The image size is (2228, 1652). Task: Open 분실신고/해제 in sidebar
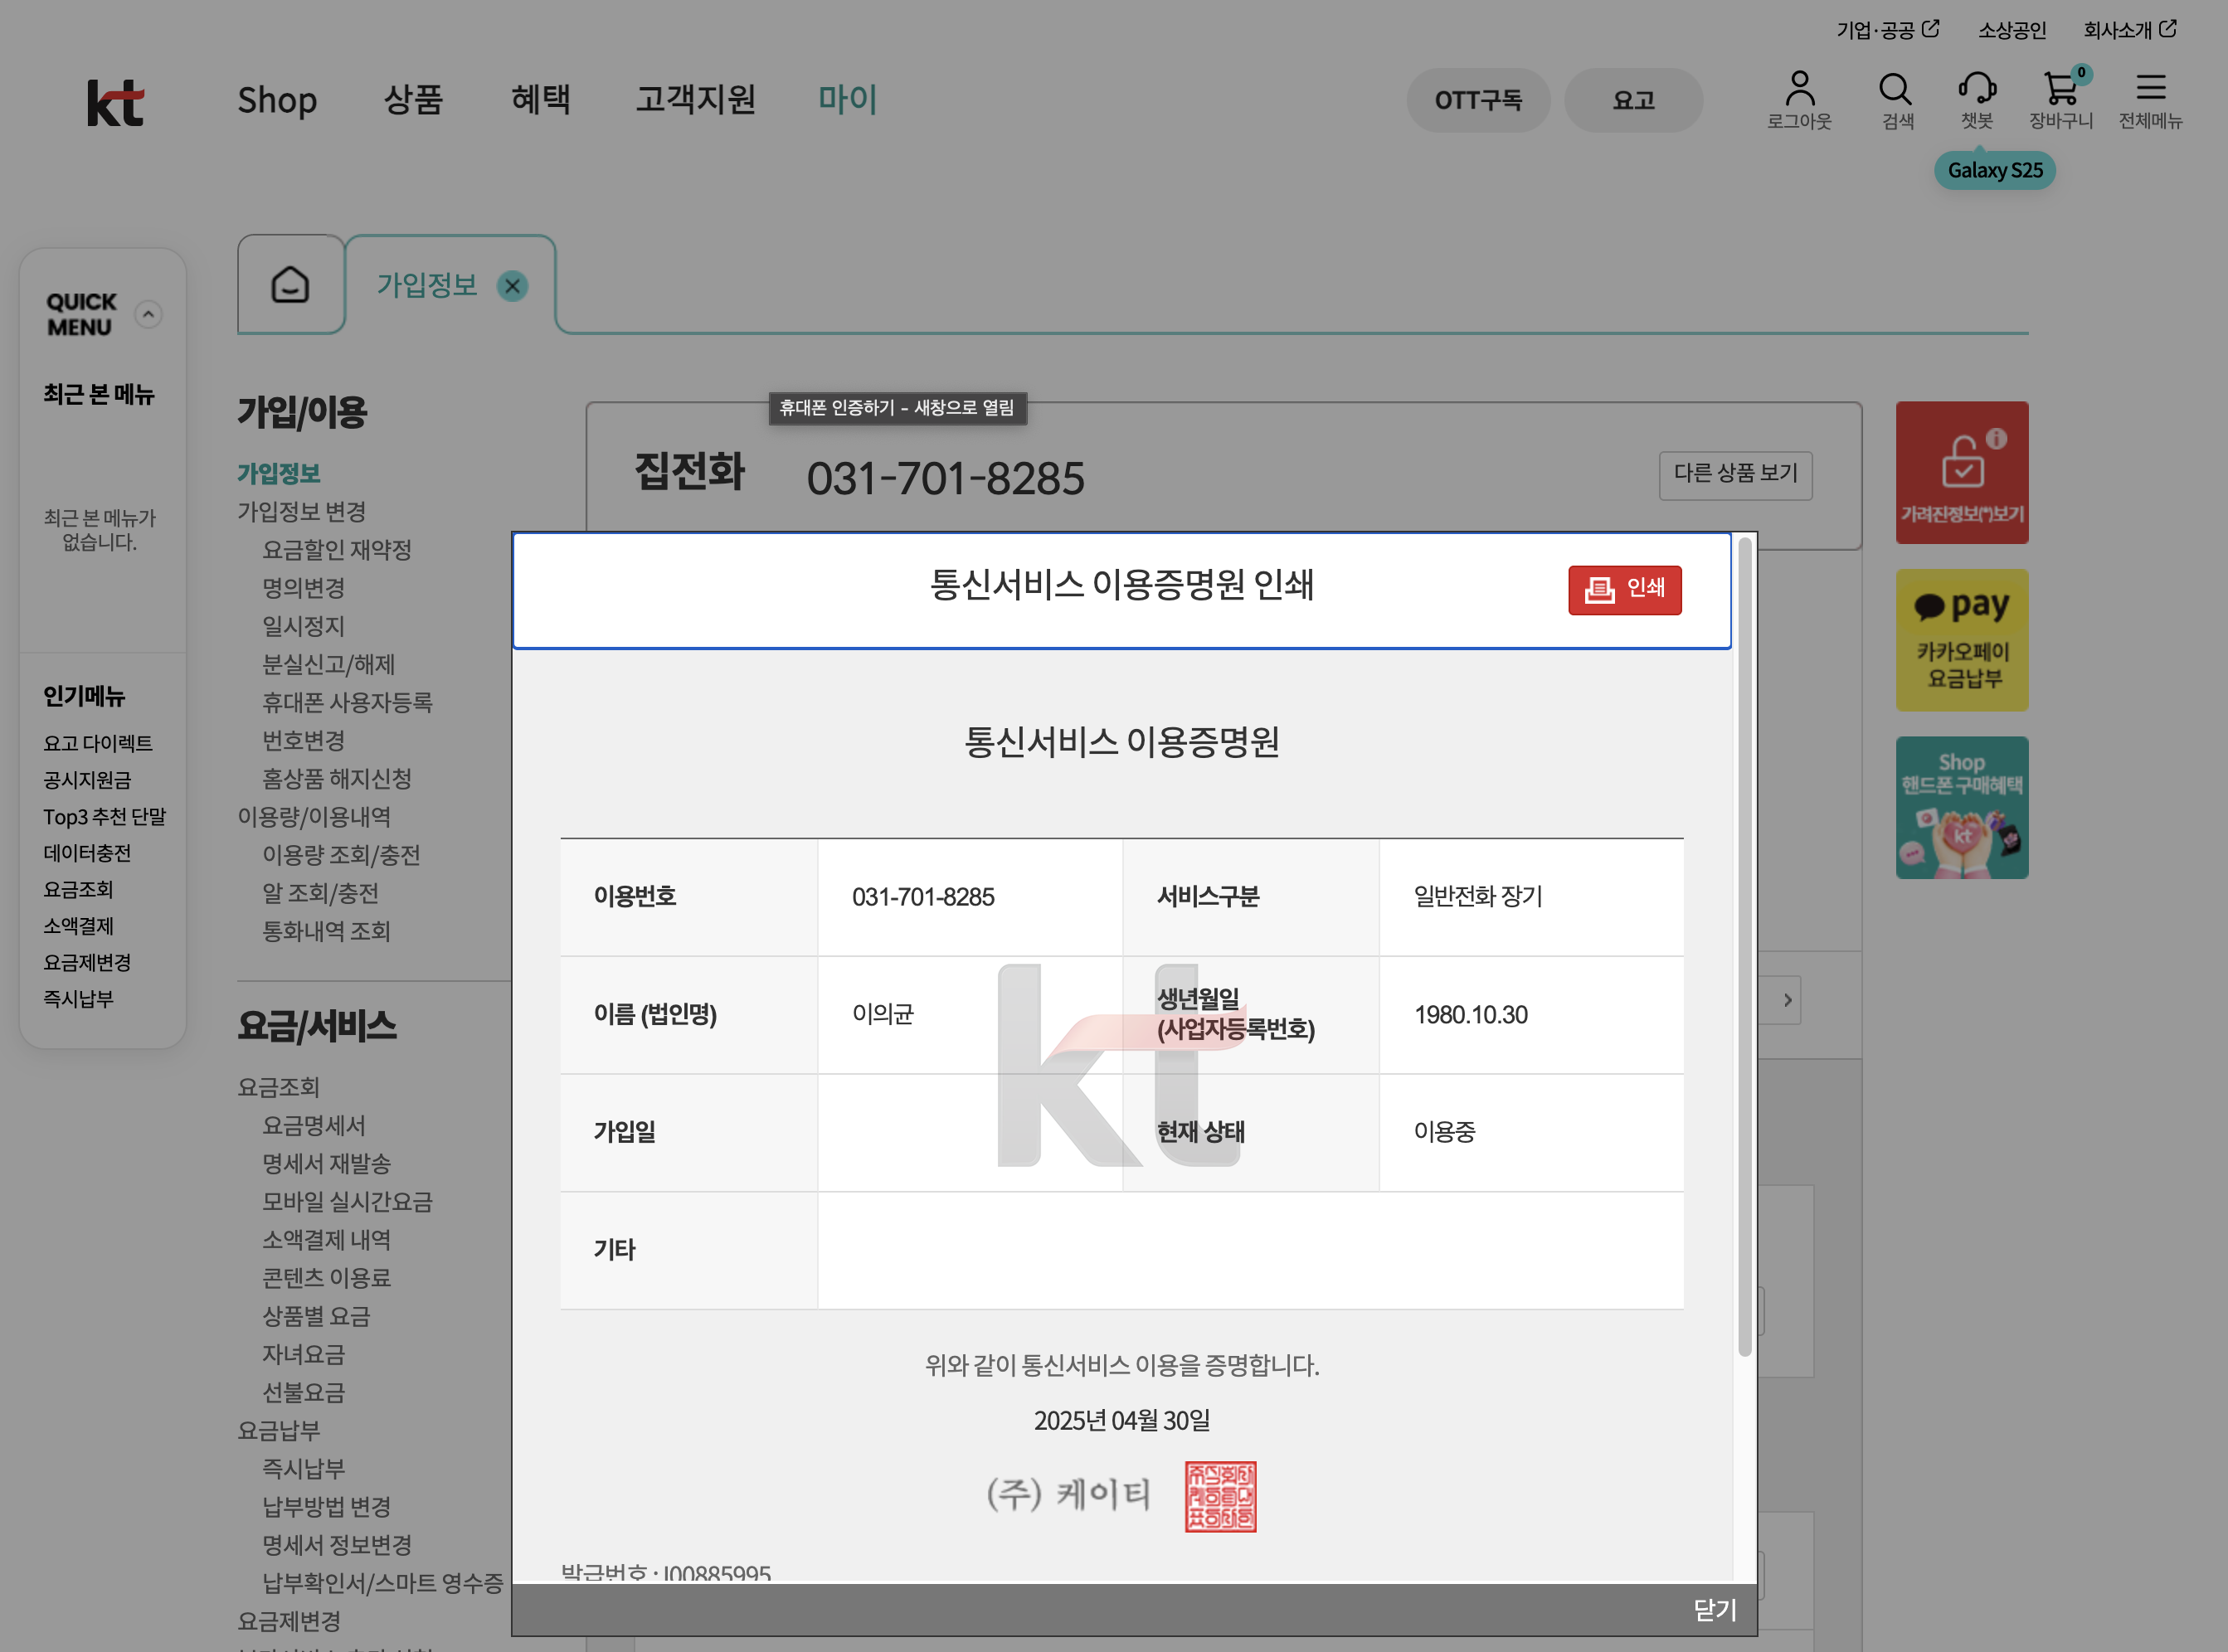[328, 665]
